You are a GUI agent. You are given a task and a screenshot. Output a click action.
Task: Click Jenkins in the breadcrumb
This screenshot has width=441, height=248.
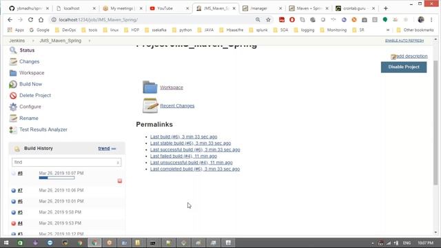click(17, 41)
